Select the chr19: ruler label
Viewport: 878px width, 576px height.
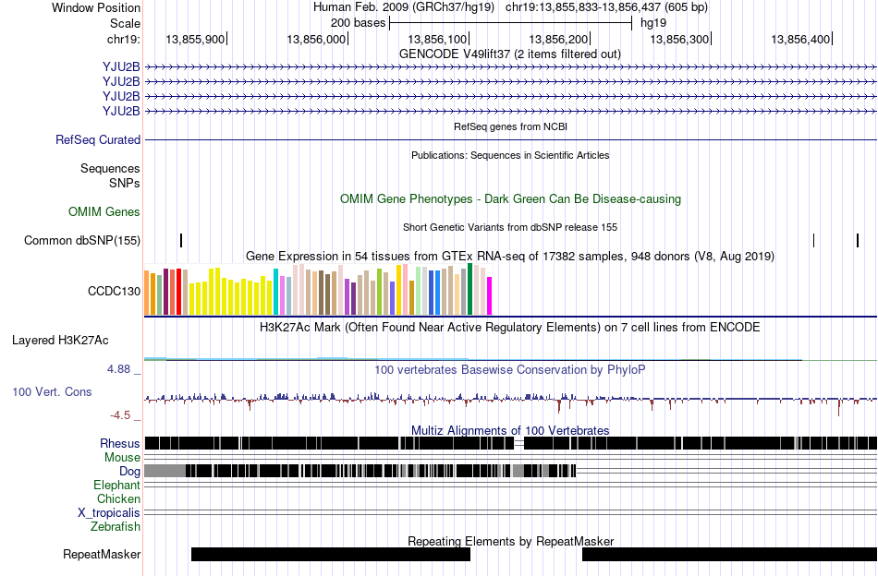[x=123, y=39]
